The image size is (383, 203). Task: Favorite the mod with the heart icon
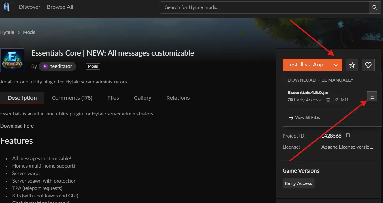coord(368,65)
